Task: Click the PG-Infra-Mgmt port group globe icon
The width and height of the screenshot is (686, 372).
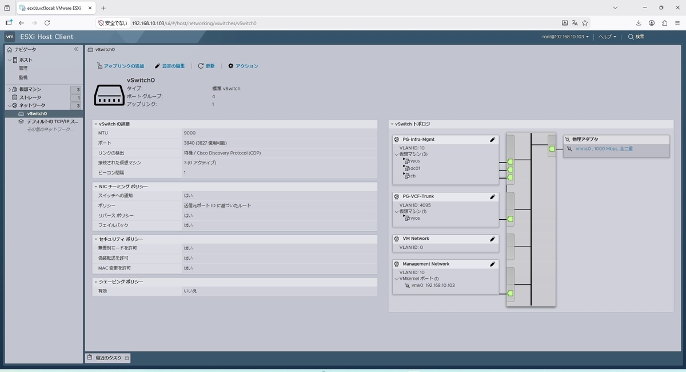Action: pos(397,139)
